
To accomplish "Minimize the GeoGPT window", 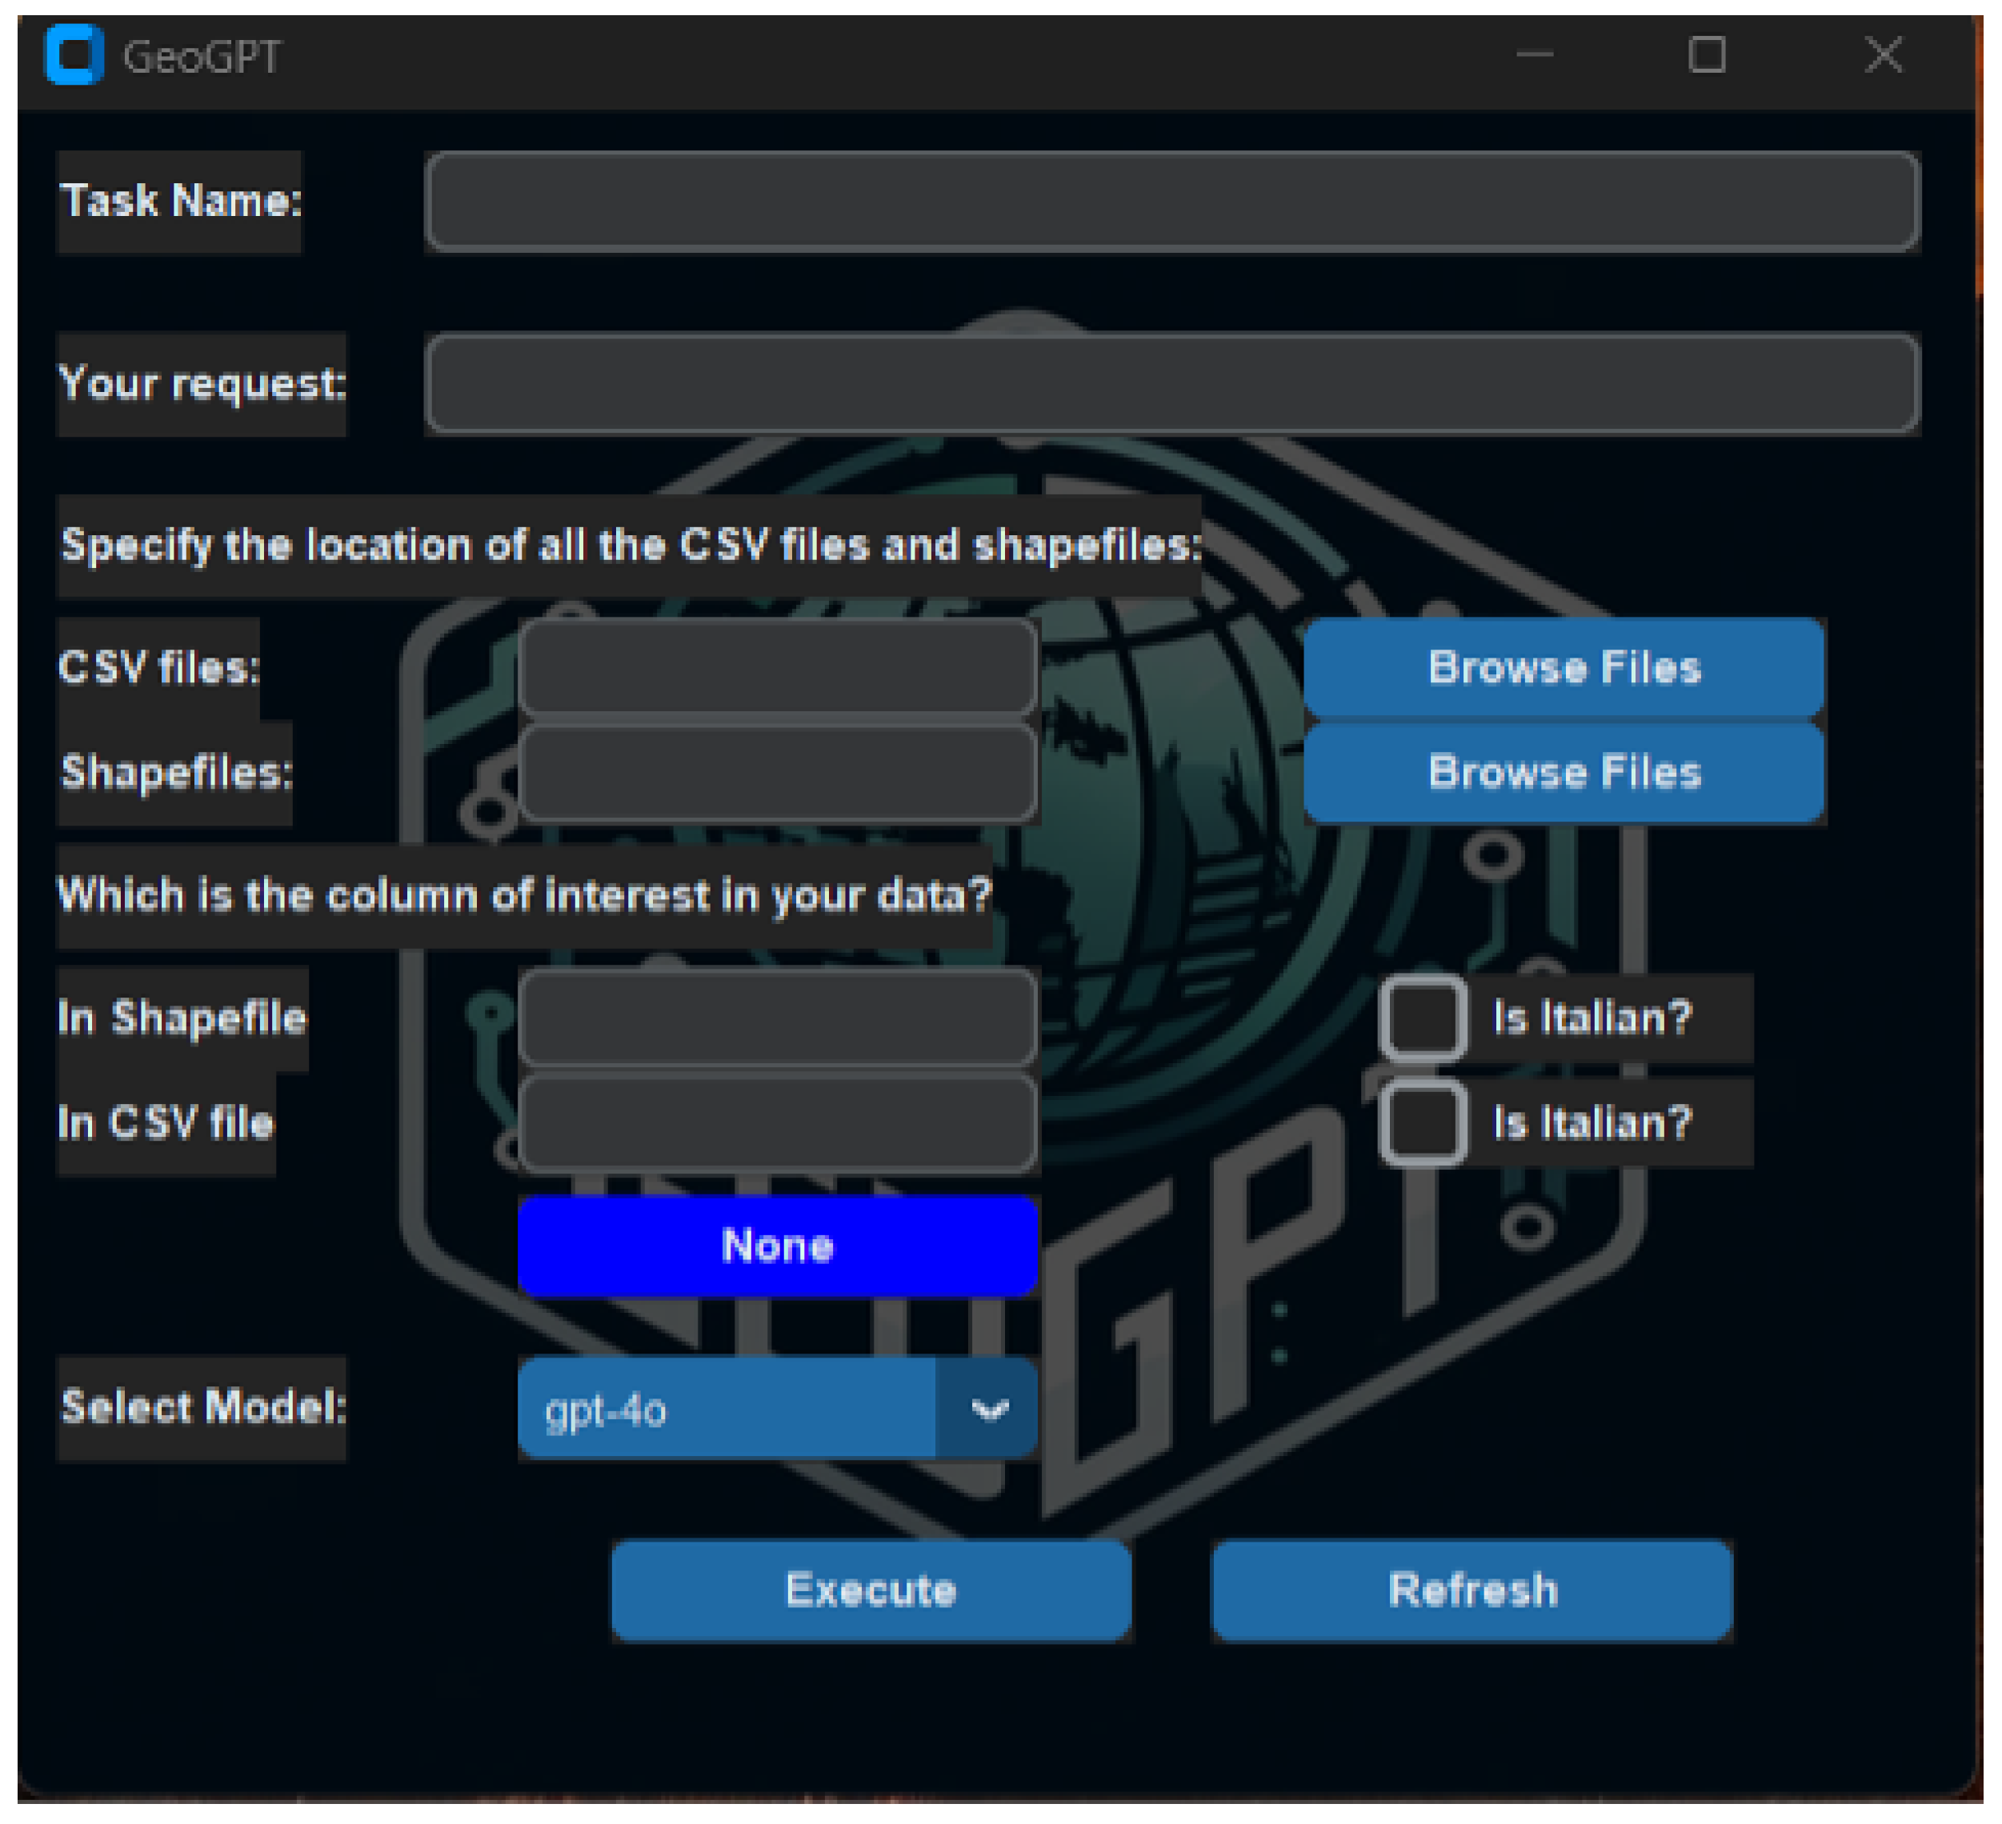I will (1534, 54).
